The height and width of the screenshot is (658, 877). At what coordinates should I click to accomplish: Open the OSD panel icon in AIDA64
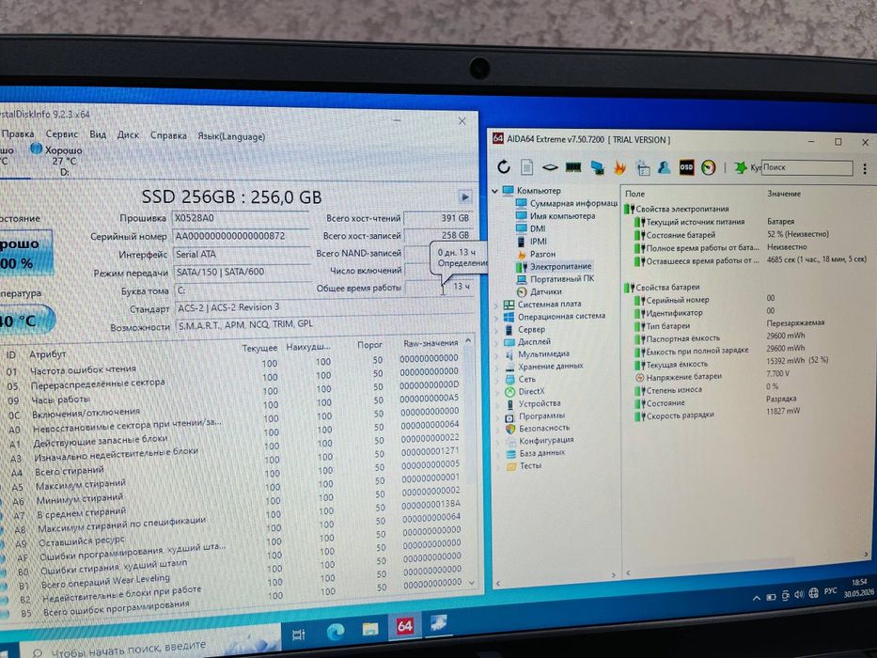[x=686, y=167]
